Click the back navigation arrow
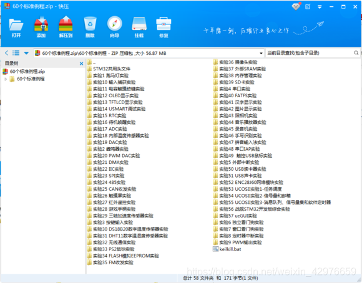Screen dimensions: 362x283 click(x=6, y=53)
